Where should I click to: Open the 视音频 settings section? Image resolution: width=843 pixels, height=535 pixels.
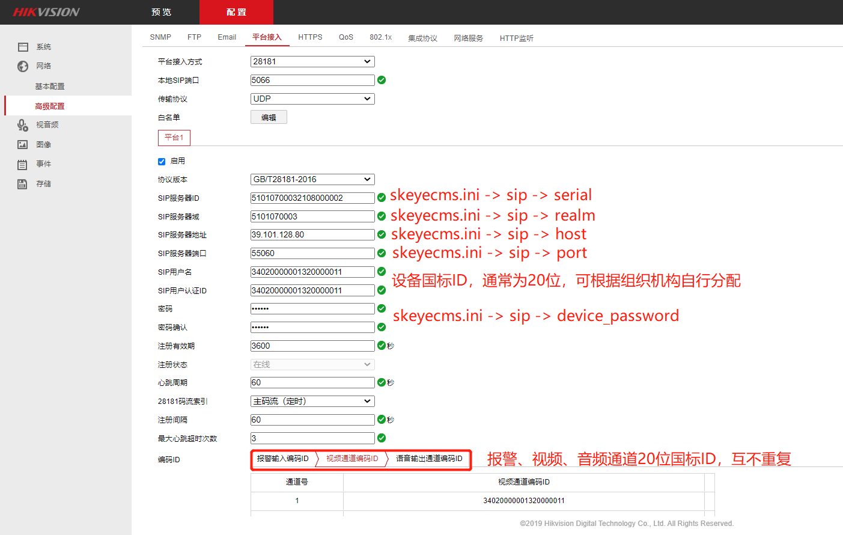tap(43, 124)
